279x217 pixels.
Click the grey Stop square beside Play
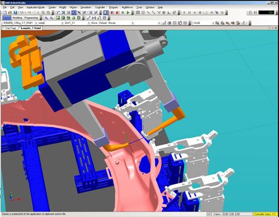123,13
